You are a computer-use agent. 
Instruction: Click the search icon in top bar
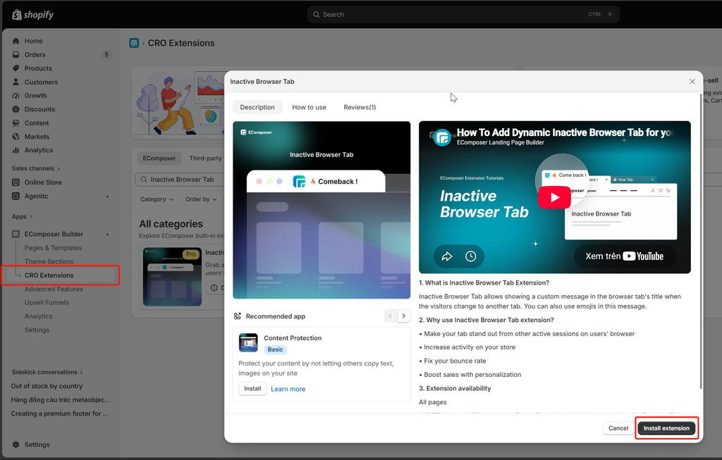(317, 15)
